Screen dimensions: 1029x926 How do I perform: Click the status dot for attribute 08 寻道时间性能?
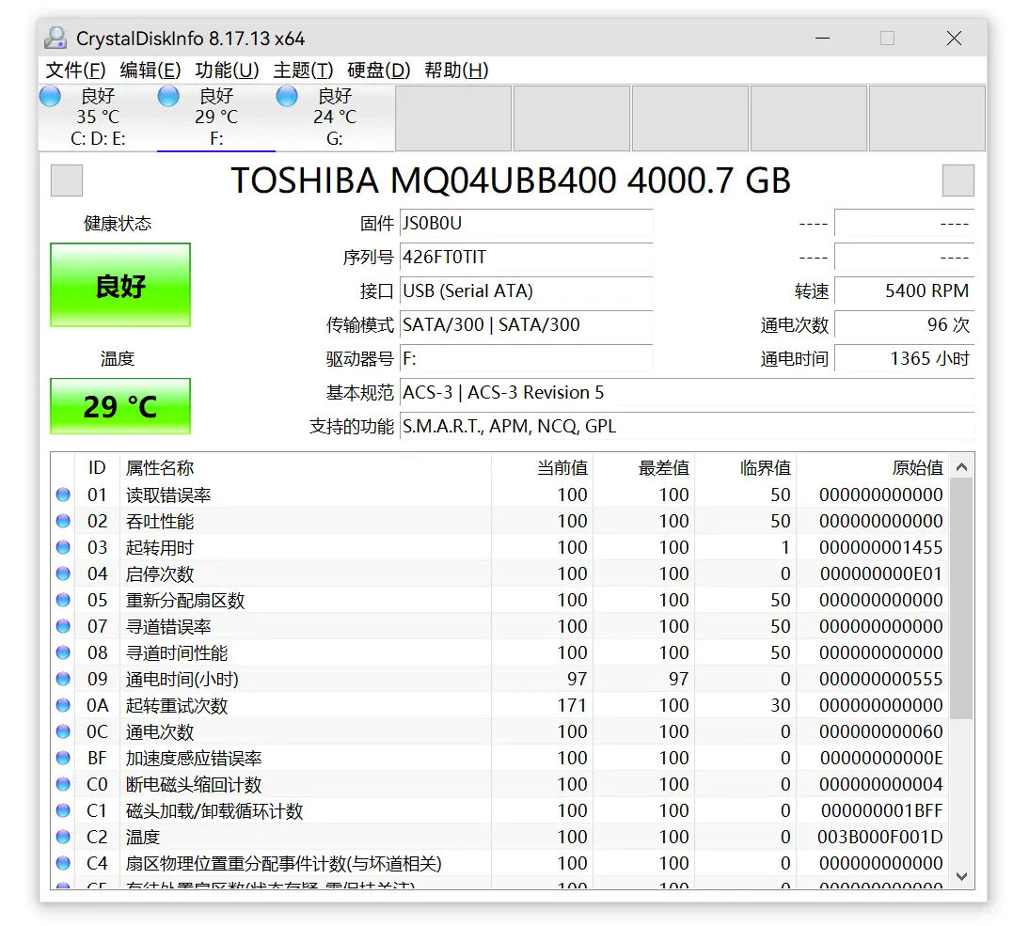pos(63,652)
